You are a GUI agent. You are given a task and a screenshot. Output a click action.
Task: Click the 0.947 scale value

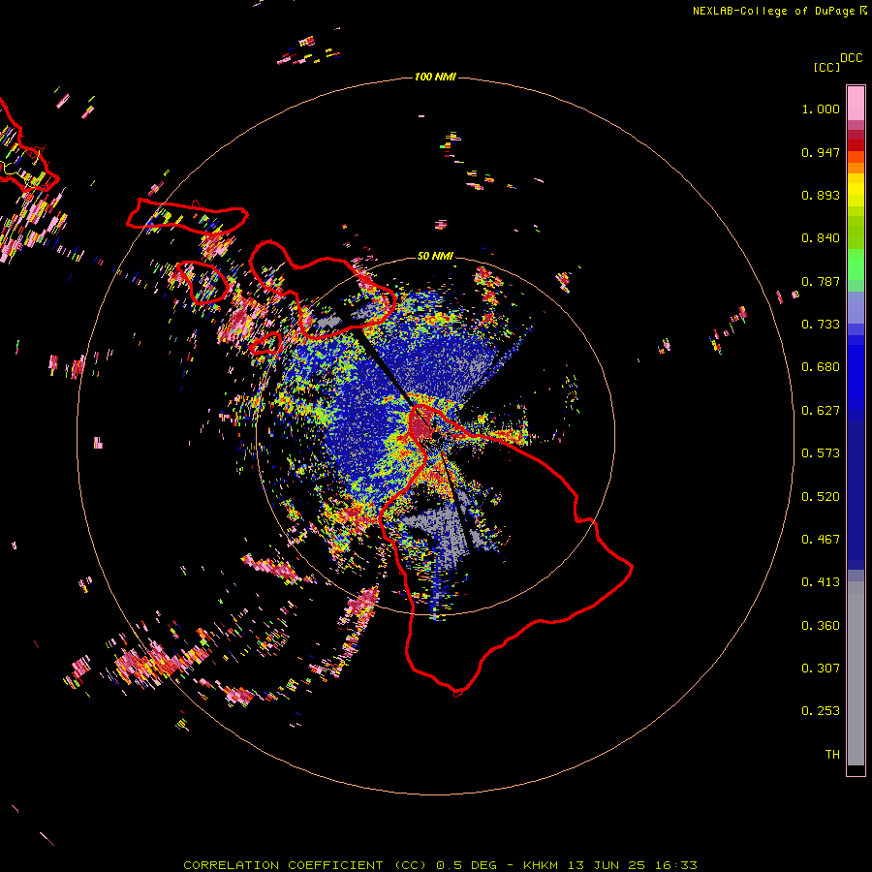(821, 152)
